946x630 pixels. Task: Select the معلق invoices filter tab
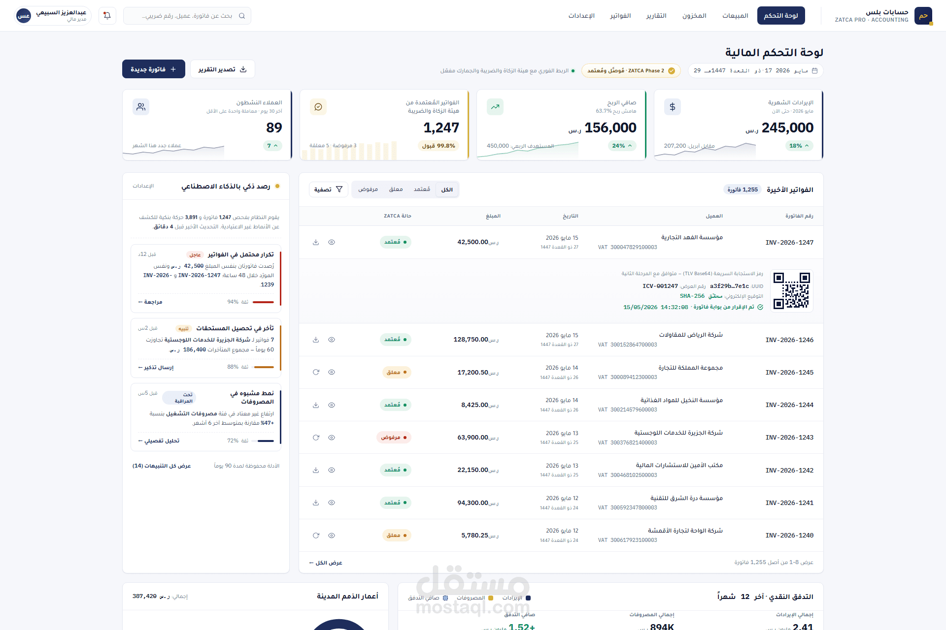click(396, 189)
